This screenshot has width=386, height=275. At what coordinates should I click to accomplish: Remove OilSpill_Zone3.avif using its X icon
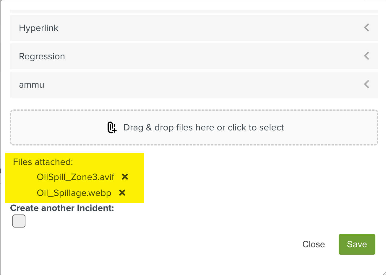[x=124, y=177]
